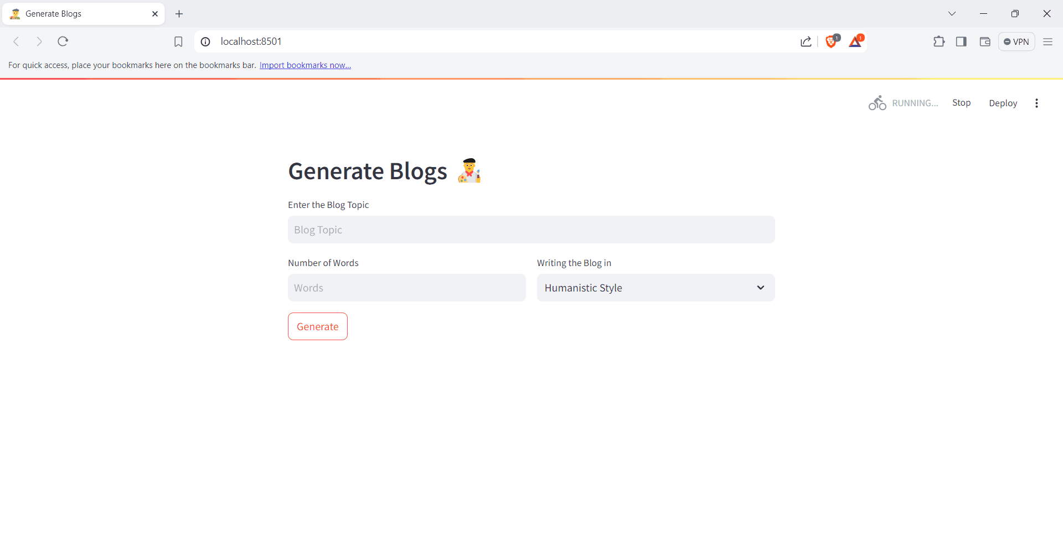Open the Brave Wallet icon

click(x=985, y=41)
